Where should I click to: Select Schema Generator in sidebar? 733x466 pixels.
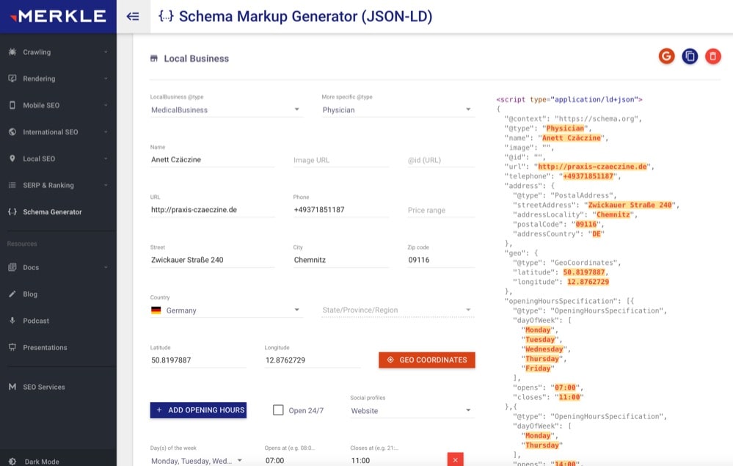(52, 212)
